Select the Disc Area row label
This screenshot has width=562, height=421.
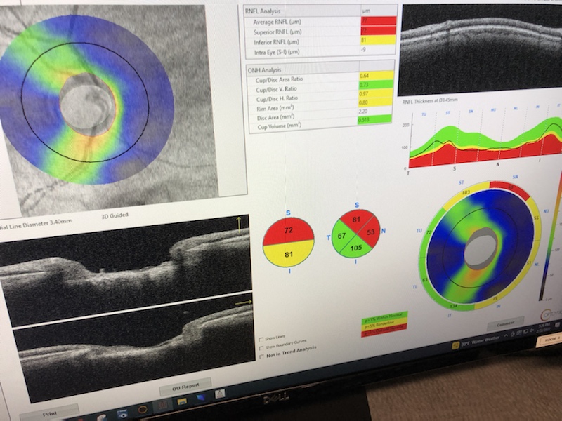[275, 117]
